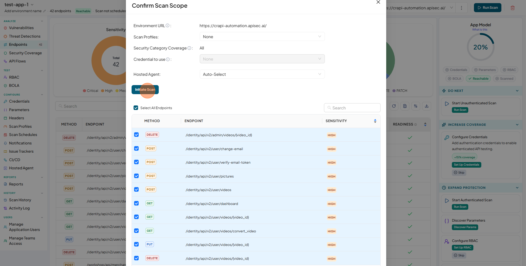The height and width of the screenshot is (266, 526).
Task: Go to Scan Schedules in the sidebar
Action: click(23, 135)
